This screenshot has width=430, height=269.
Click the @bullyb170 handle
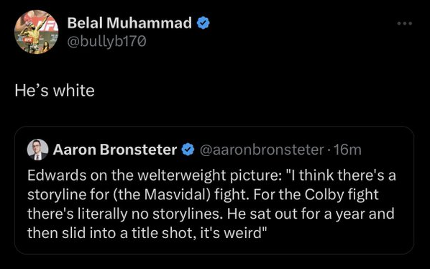(106, 42)
